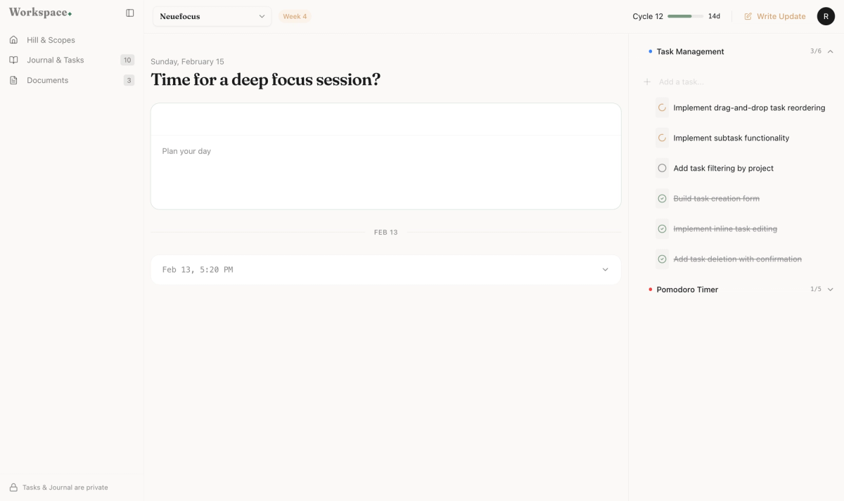The width and height of the screenshot is (844, 501).
Task: Click the plus icon to add a task
Action: (646, 82)
